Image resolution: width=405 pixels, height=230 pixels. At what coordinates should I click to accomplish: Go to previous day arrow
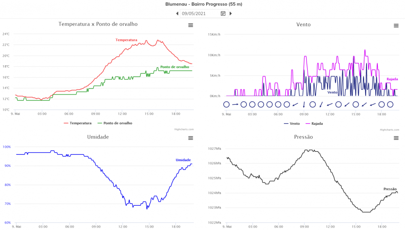coord(177,13)
